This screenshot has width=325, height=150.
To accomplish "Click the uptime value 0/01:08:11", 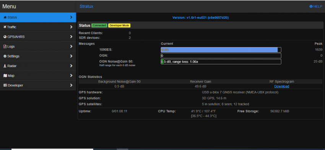I will [119, 112].
